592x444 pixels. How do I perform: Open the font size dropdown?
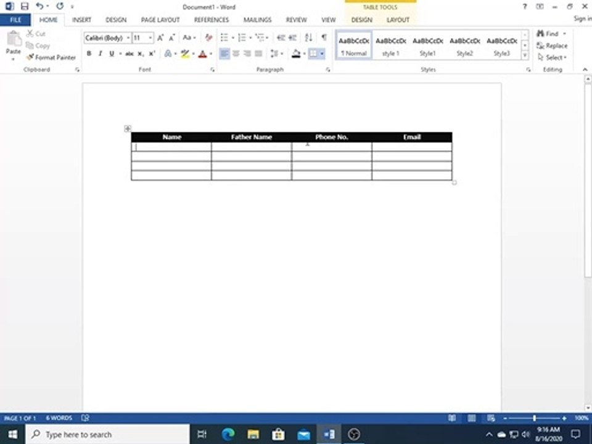pos(150,38)
